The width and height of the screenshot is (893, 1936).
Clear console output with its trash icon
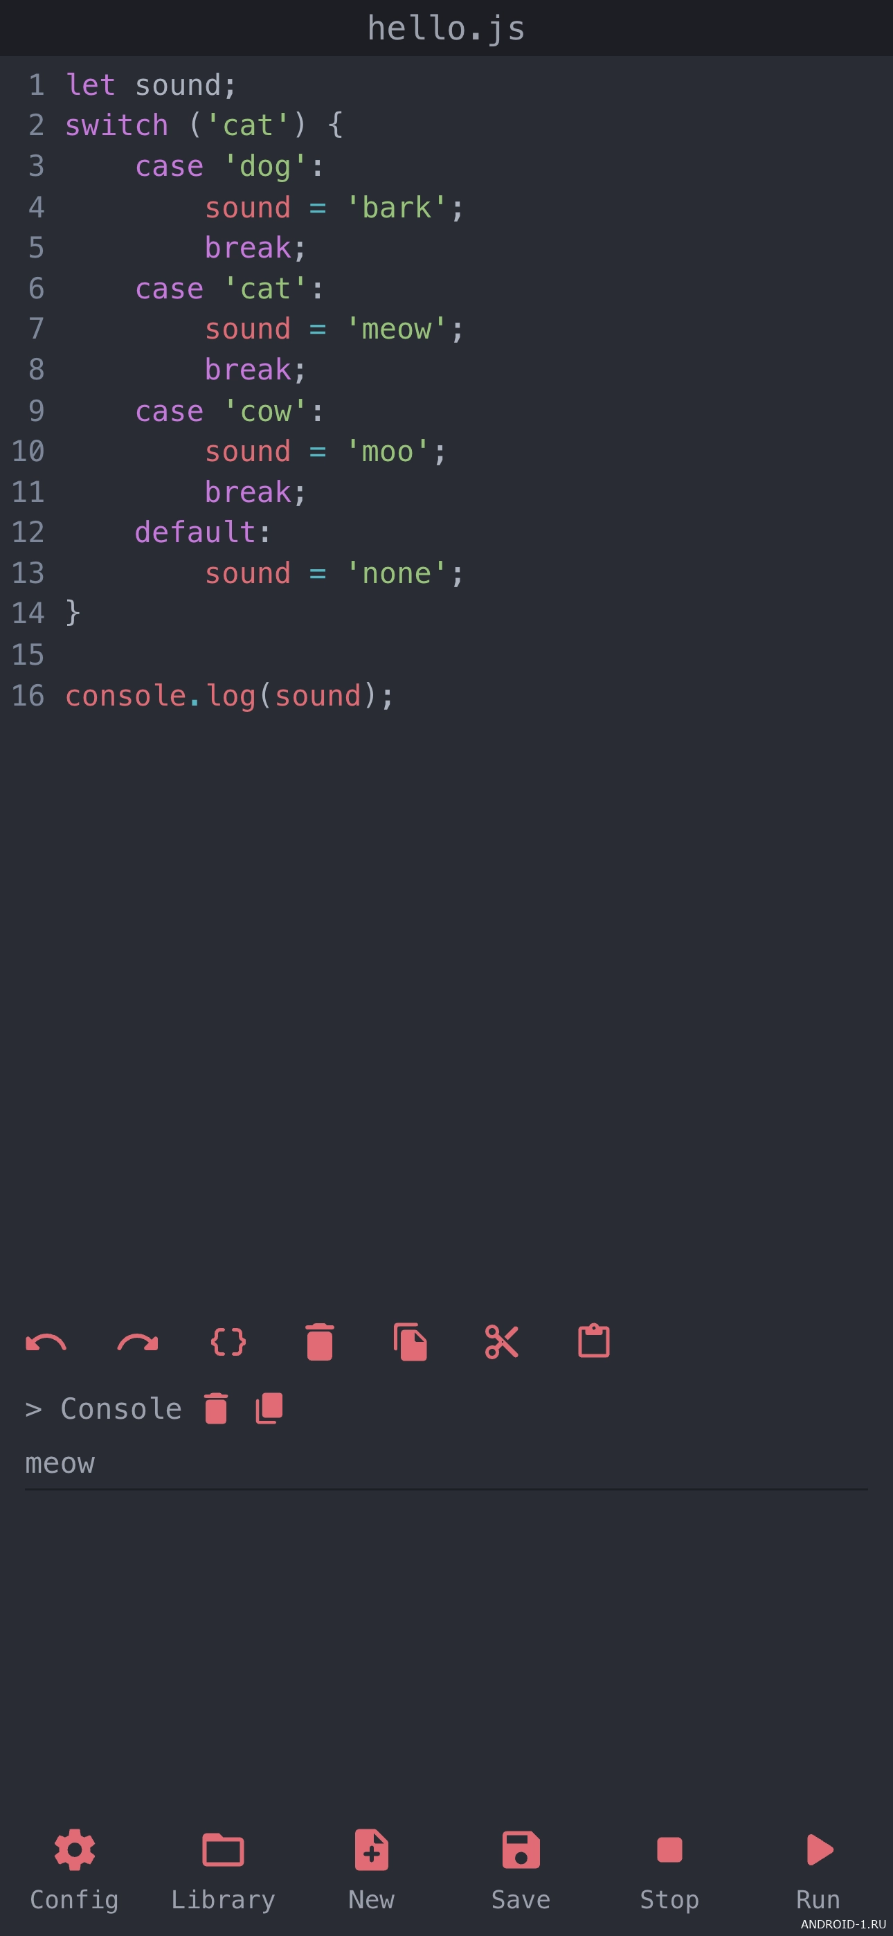click(x=216, y=1408)
